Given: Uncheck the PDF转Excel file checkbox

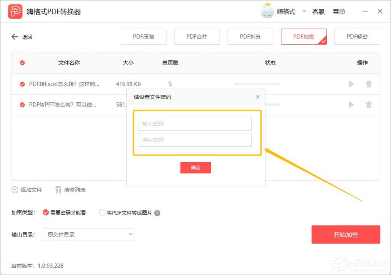Looking at the screenshot, I should click(x=22, y=84).
